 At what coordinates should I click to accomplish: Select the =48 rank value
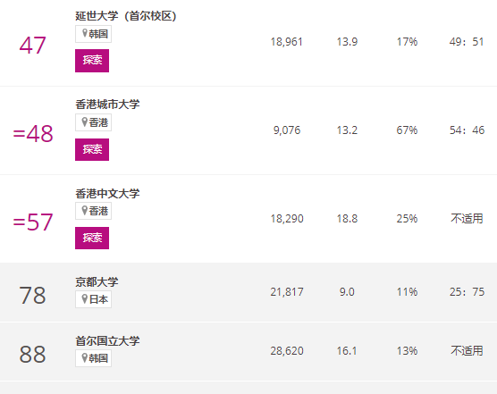pos(33,134)
